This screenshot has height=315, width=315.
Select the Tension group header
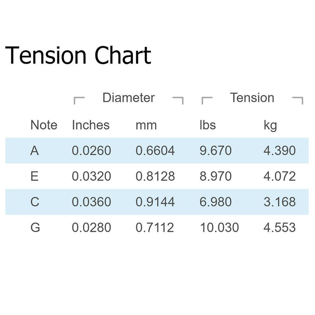pos(252,98)
